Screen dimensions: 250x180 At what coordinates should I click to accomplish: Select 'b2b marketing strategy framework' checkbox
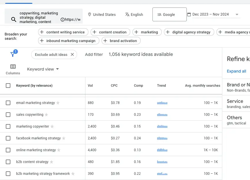pyautogui.click(x=8, y=173)
